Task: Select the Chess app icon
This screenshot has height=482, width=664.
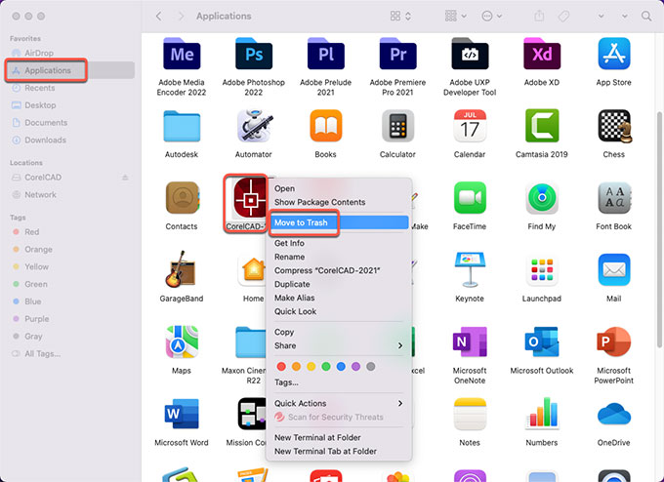Action: click(x=614, y=126)
